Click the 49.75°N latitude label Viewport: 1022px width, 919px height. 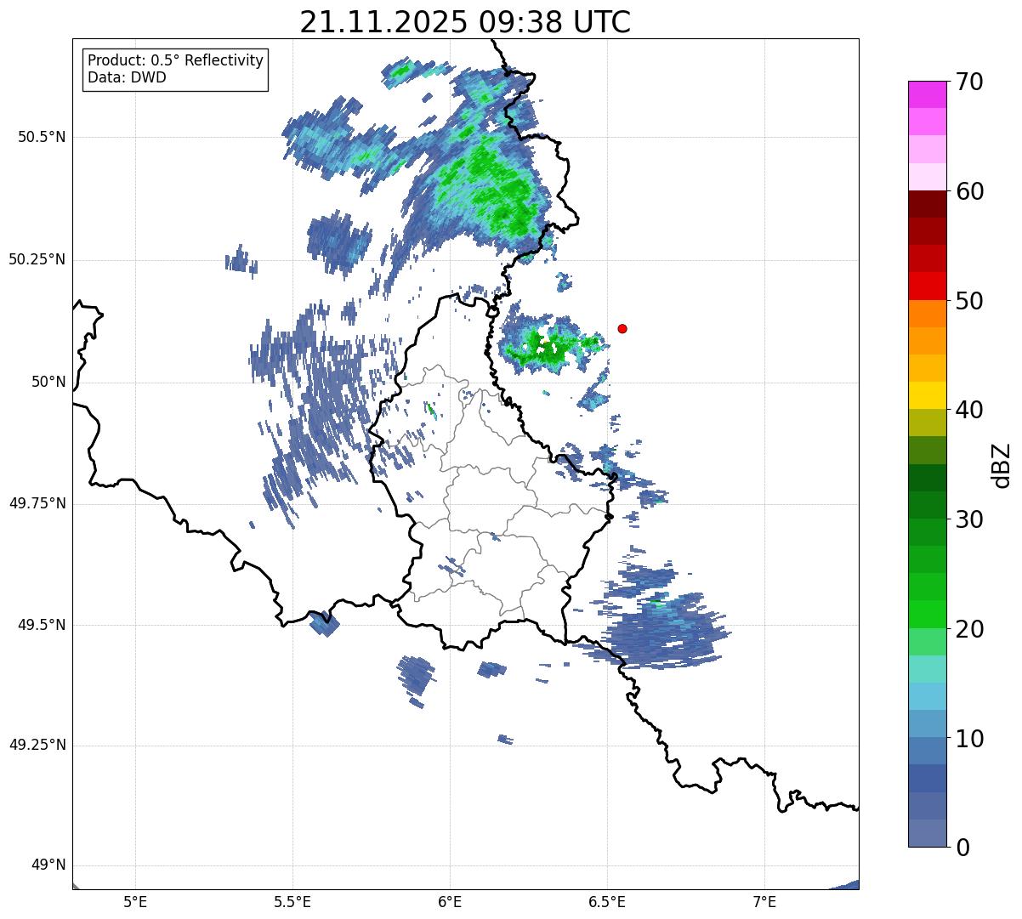37,503
